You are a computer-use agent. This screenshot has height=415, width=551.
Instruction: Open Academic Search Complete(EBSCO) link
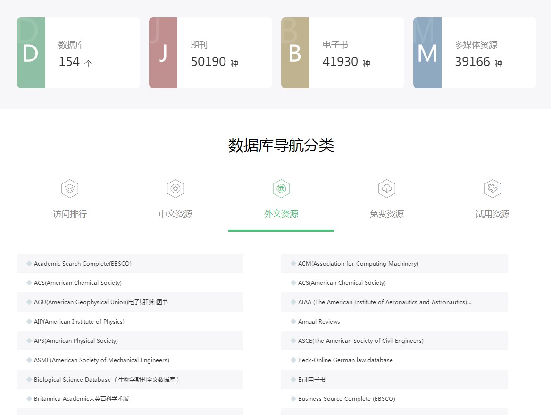coord(83,264)
